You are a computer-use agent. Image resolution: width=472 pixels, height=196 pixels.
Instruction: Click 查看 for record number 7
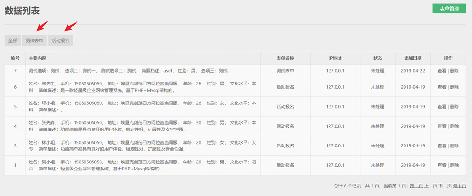[x=442, y=71]
